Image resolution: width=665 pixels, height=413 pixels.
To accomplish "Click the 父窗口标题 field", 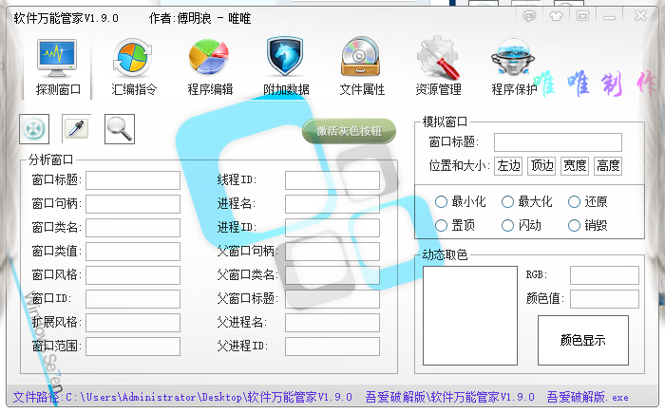I will pyautogui.click(x=332, y=299).
